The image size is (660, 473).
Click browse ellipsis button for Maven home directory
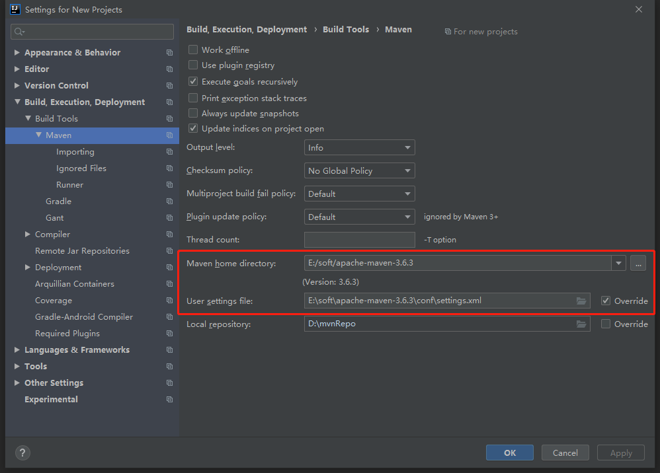638,262
